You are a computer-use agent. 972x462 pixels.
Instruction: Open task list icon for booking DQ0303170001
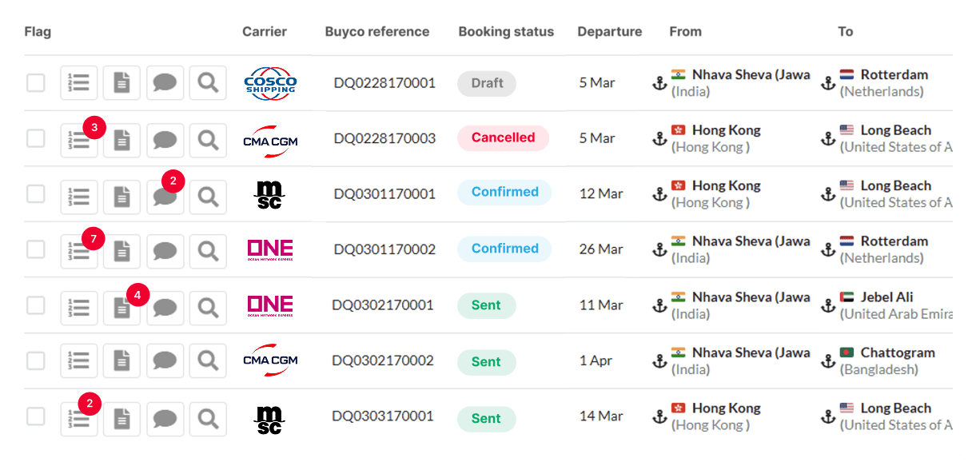click(79, 418)
